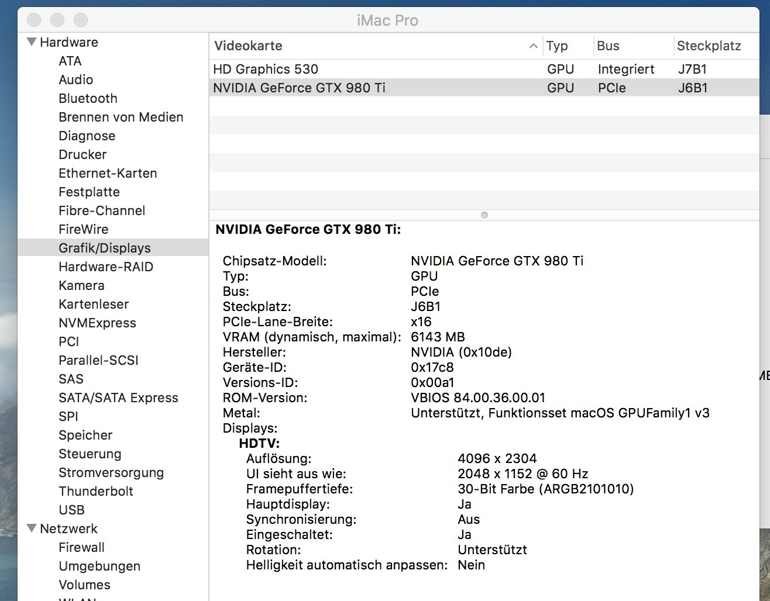The width and height of the screenshot is (770, 601).
Task: Select Audio in the sidebar
Action: tap(75, 80)
